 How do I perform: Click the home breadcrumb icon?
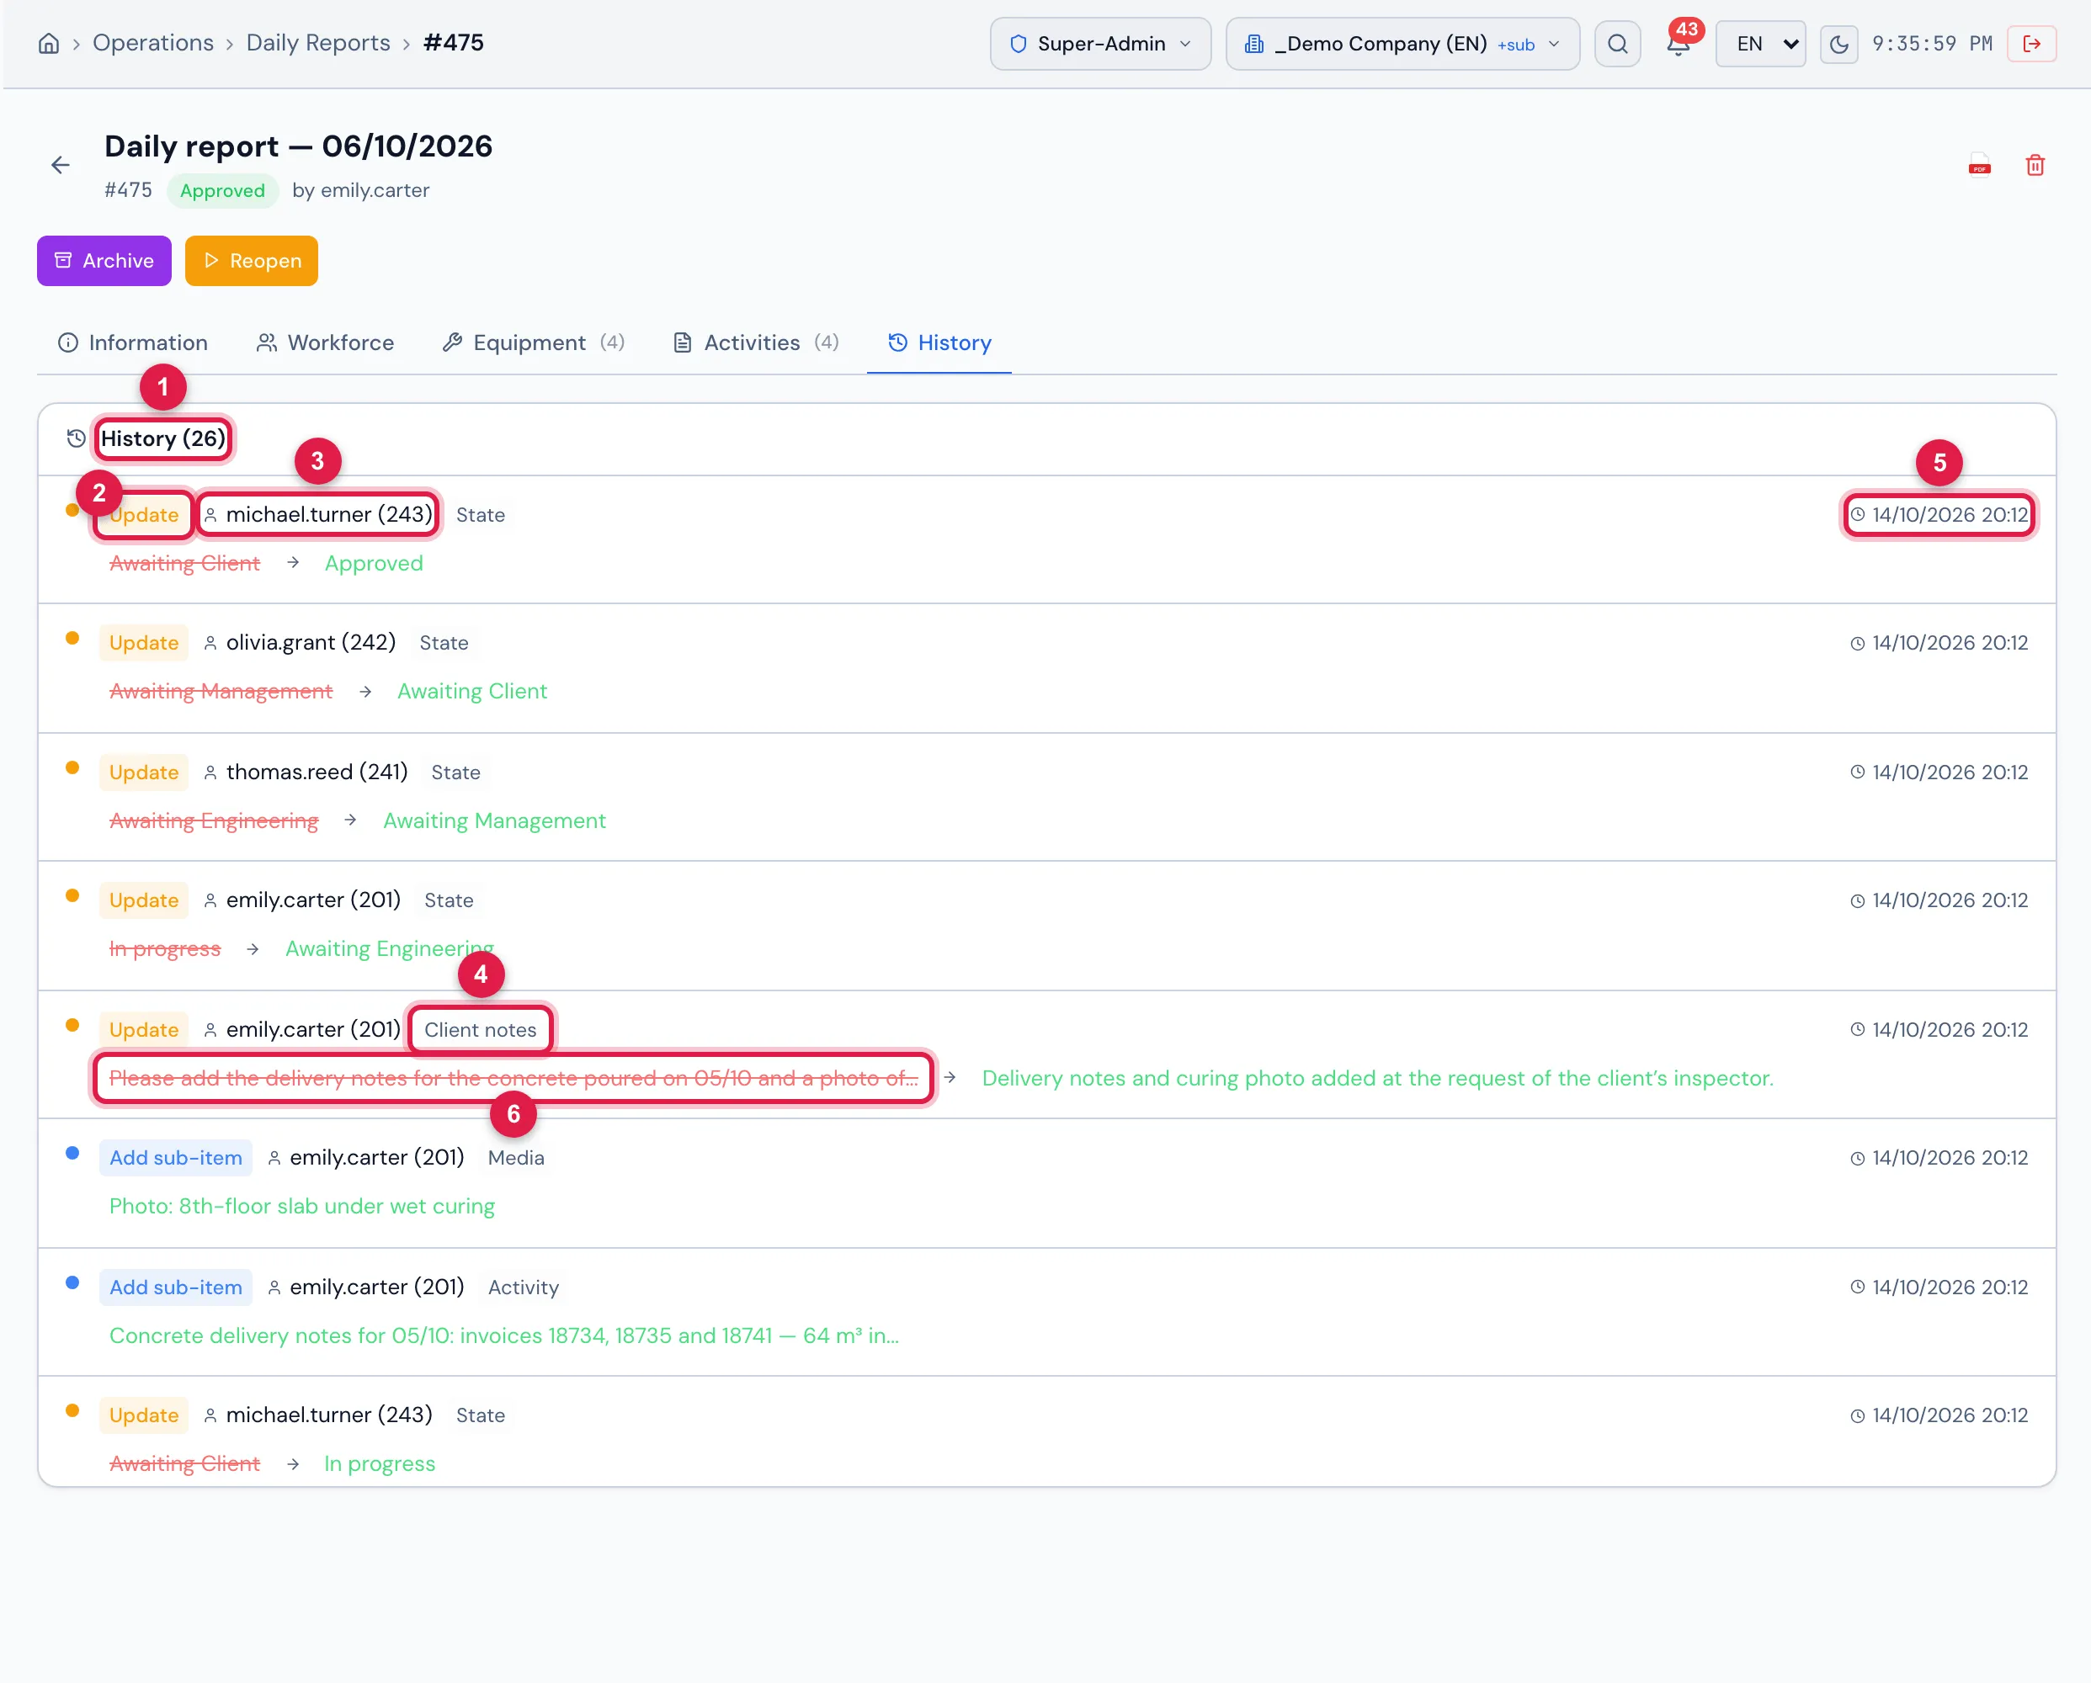(x=49, y=44)
